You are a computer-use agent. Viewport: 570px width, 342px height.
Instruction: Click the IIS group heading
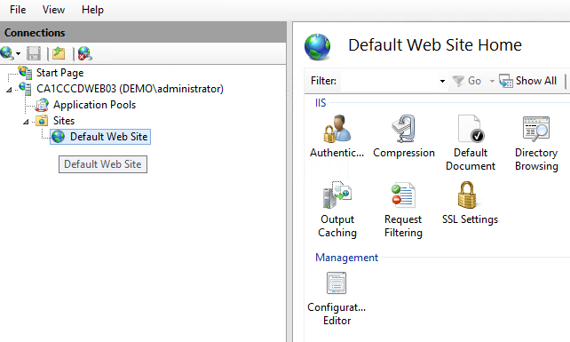tap(321, 103)
